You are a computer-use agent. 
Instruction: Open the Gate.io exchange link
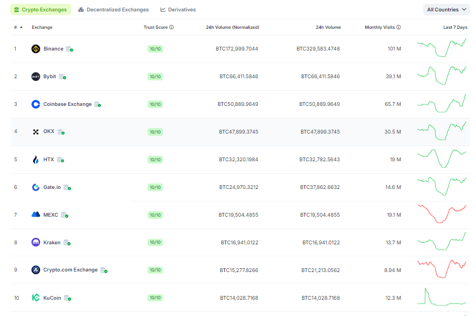(x=52, y=187)
